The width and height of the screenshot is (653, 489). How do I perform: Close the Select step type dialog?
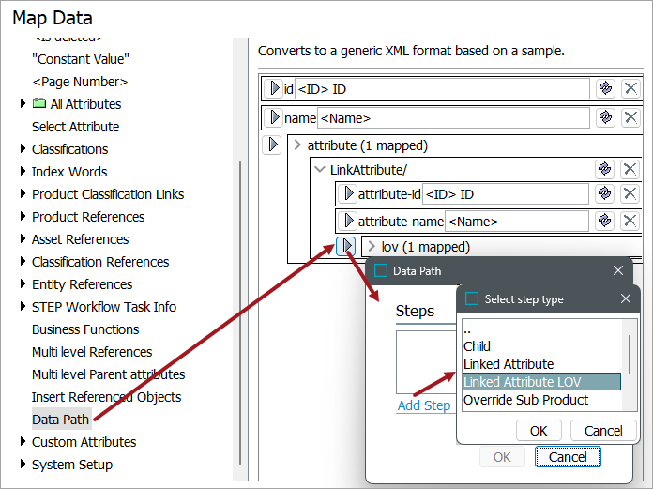pos(626,298)
